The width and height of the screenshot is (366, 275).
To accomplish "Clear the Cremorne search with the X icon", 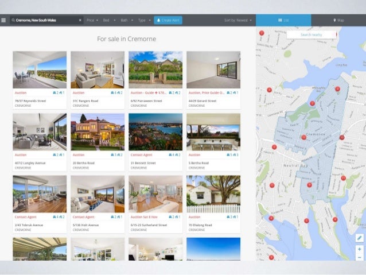I will pyautogui.click(x=80, y=20).
